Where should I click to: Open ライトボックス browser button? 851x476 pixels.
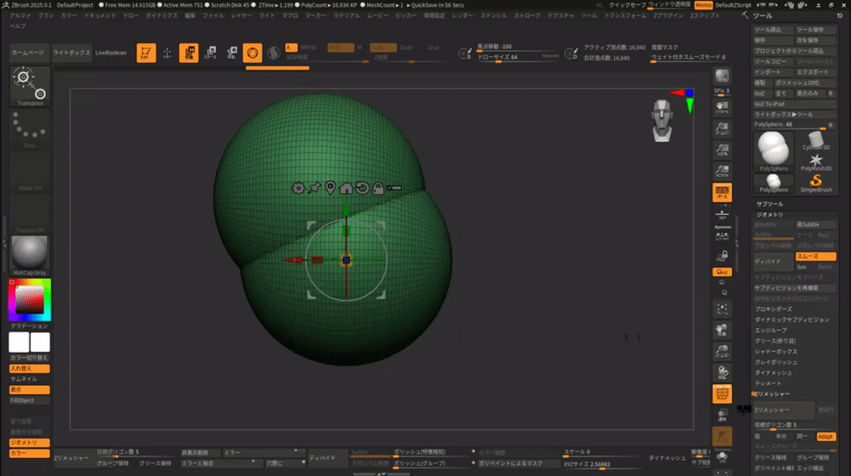click(x=71, y=53)
